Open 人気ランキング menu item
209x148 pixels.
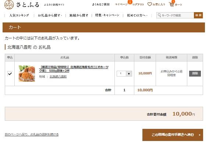click(19, 15)
